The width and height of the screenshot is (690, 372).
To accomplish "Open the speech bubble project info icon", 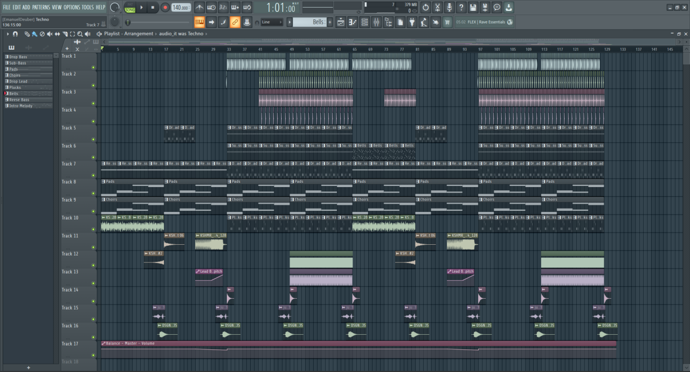I will coord(497,8).
